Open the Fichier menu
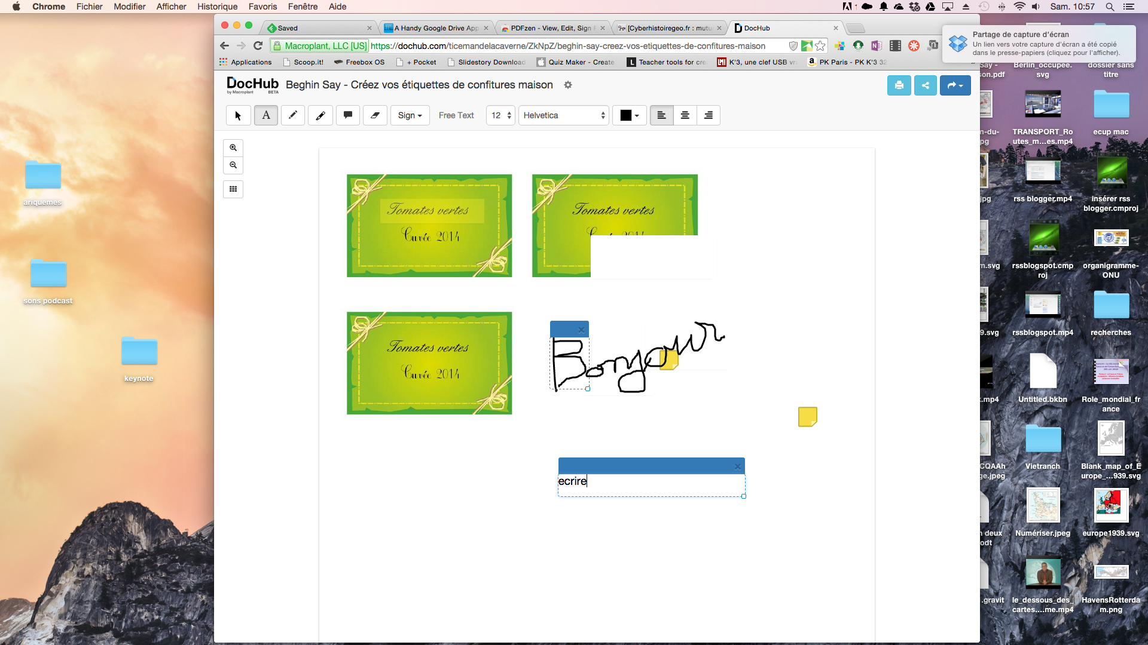This screenshot has height=645, width=1148. [89, 7]
